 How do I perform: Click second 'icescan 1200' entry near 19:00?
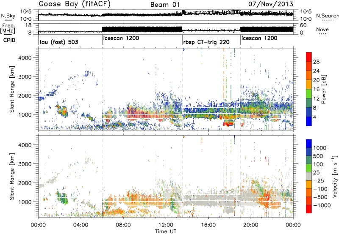click(259, 38)
